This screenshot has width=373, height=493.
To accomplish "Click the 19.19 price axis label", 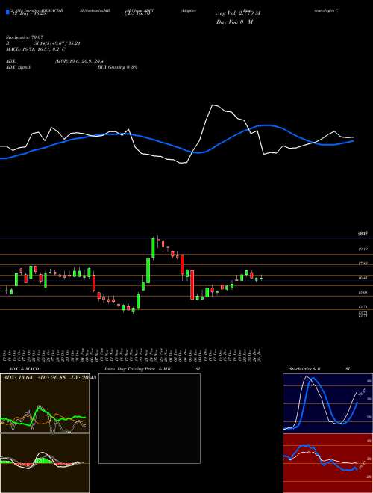I will click(363, 249).
